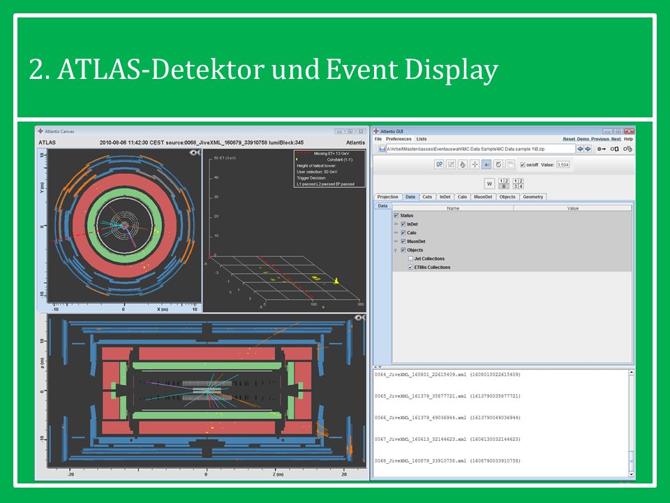This screenshot has width=670, height=503.
Task: Click the greyed-out last interaction tool icon
Action: click(x=510, y=164)
